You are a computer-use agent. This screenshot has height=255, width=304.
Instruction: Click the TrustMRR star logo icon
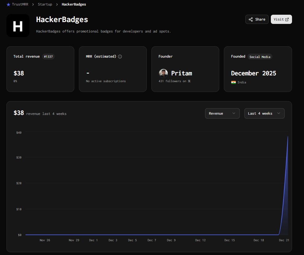pos(8,5)
